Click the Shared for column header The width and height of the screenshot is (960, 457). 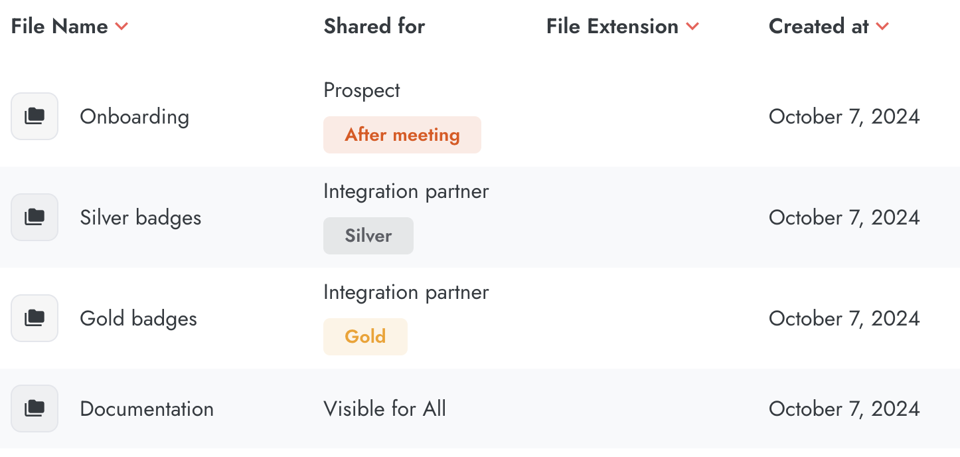click(x=374, y=27)
